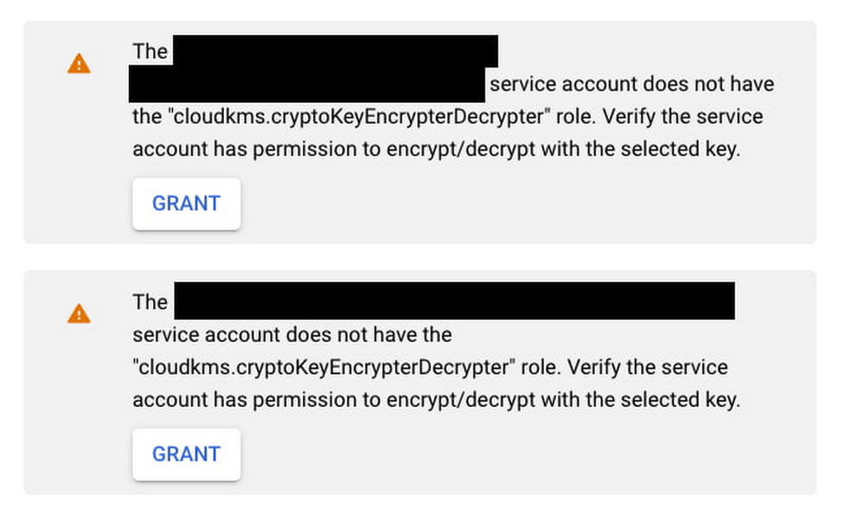
Task: Click the word GRANT inside the upper white button
Action: (186, 204)
